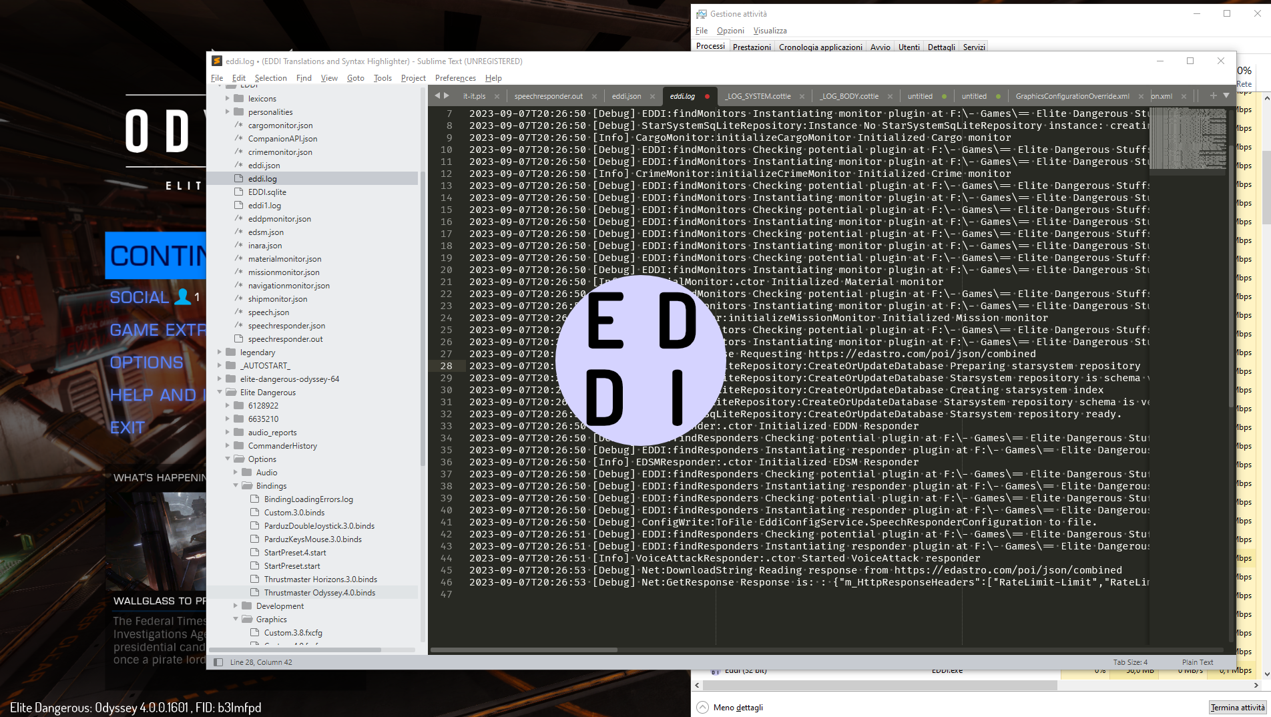Expand the Audio folder under Options

(x=235, y=472)
